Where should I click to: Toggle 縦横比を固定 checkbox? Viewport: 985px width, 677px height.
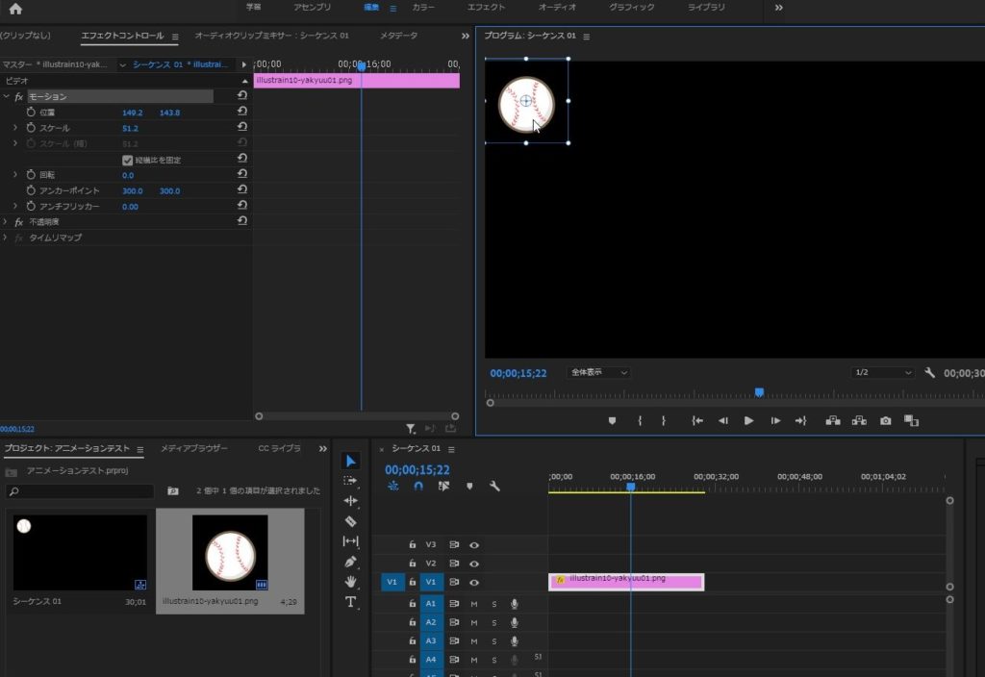tap(127, 160)
